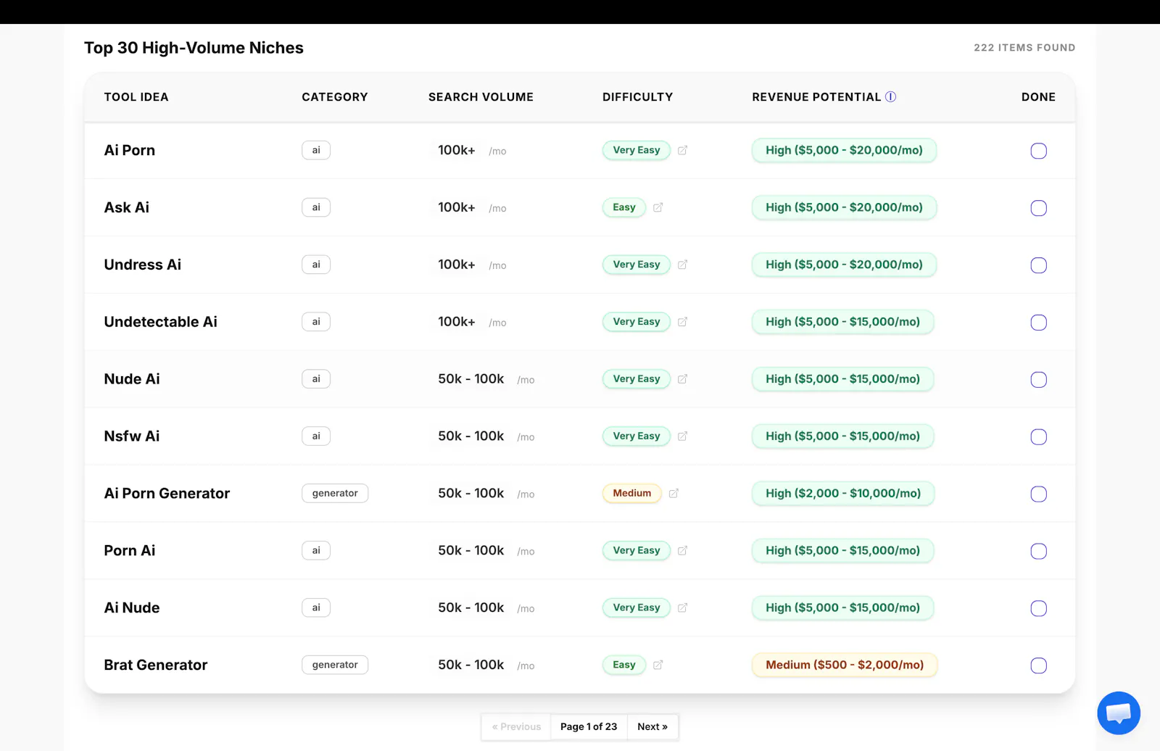The width and height of the screenshot is (1160, 751).
Task: Click the Previous page button
Action: click(516, 726)
